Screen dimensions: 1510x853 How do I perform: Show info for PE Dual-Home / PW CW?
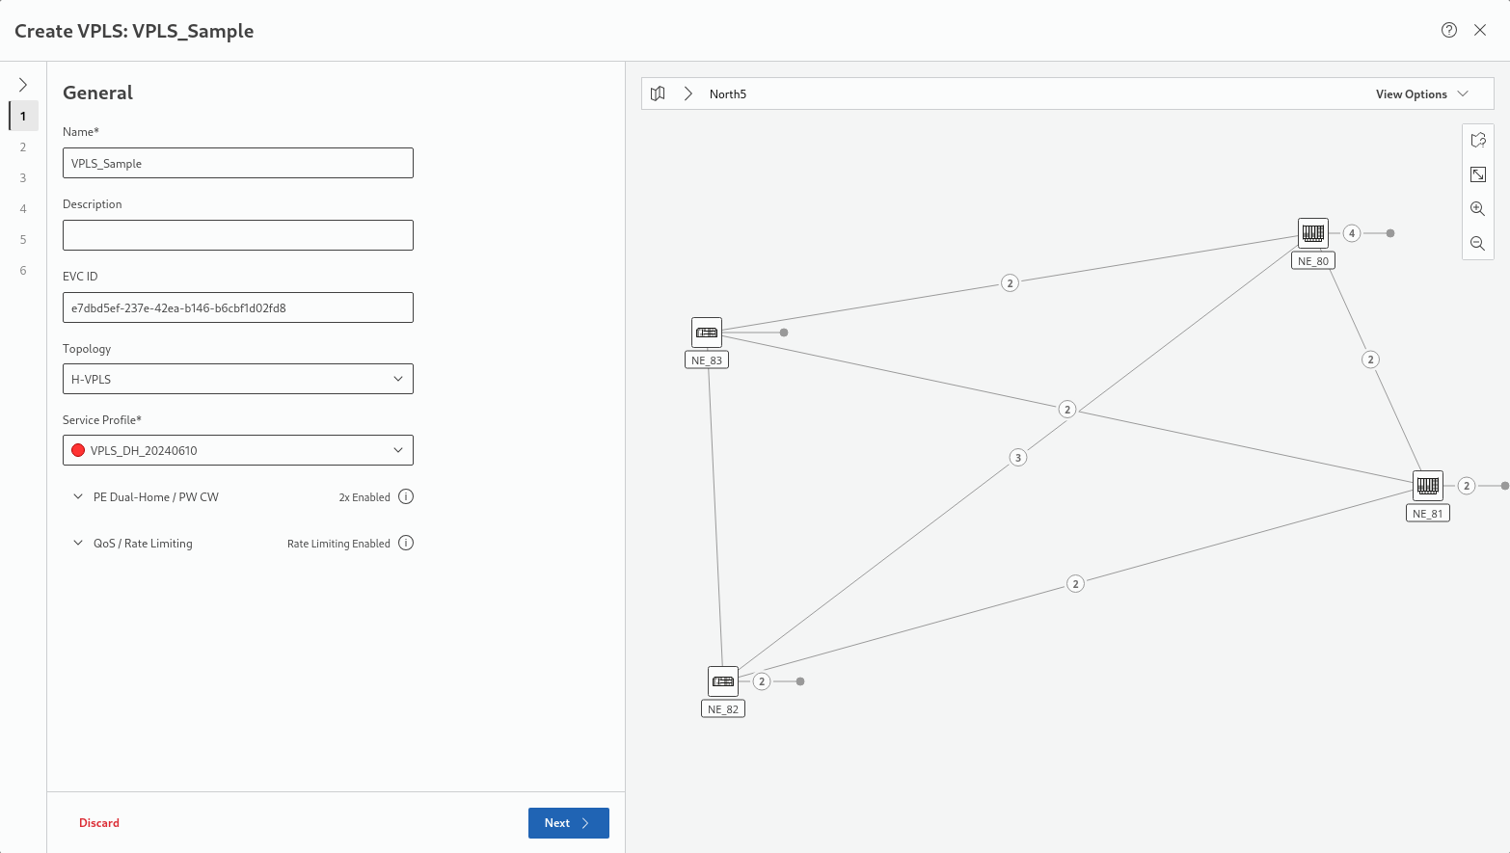pyautogui.click(x=406, y=497)
